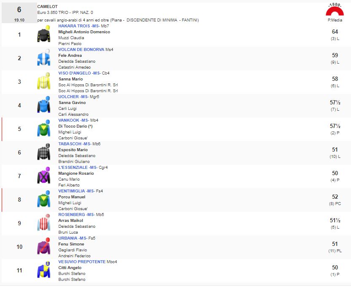This screenshot has height=288, width=351.
Task: Follow the VESUVIO PREPOTENTE horse link
Action: pyautogui.click(x=82, y=262)
